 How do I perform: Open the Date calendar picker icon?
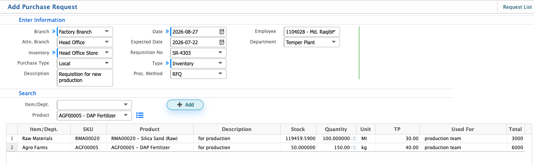pyautogui.click(x=222, y=32)
